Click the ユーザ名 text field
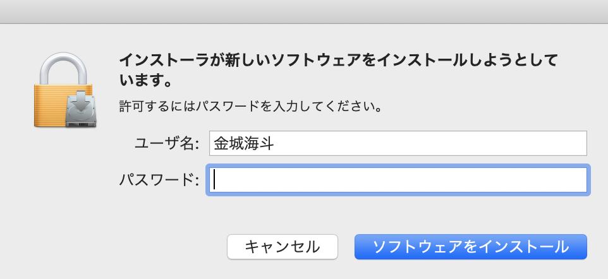 click(x=398, y=143)
